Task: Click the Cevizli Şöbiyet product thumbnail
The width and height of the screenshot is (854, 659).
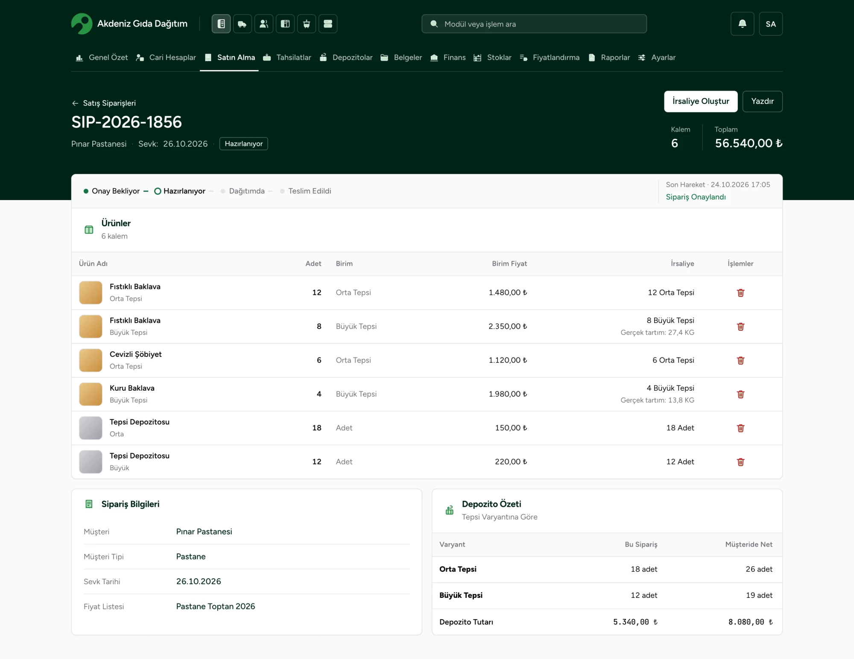Action: tap(91, 360)
